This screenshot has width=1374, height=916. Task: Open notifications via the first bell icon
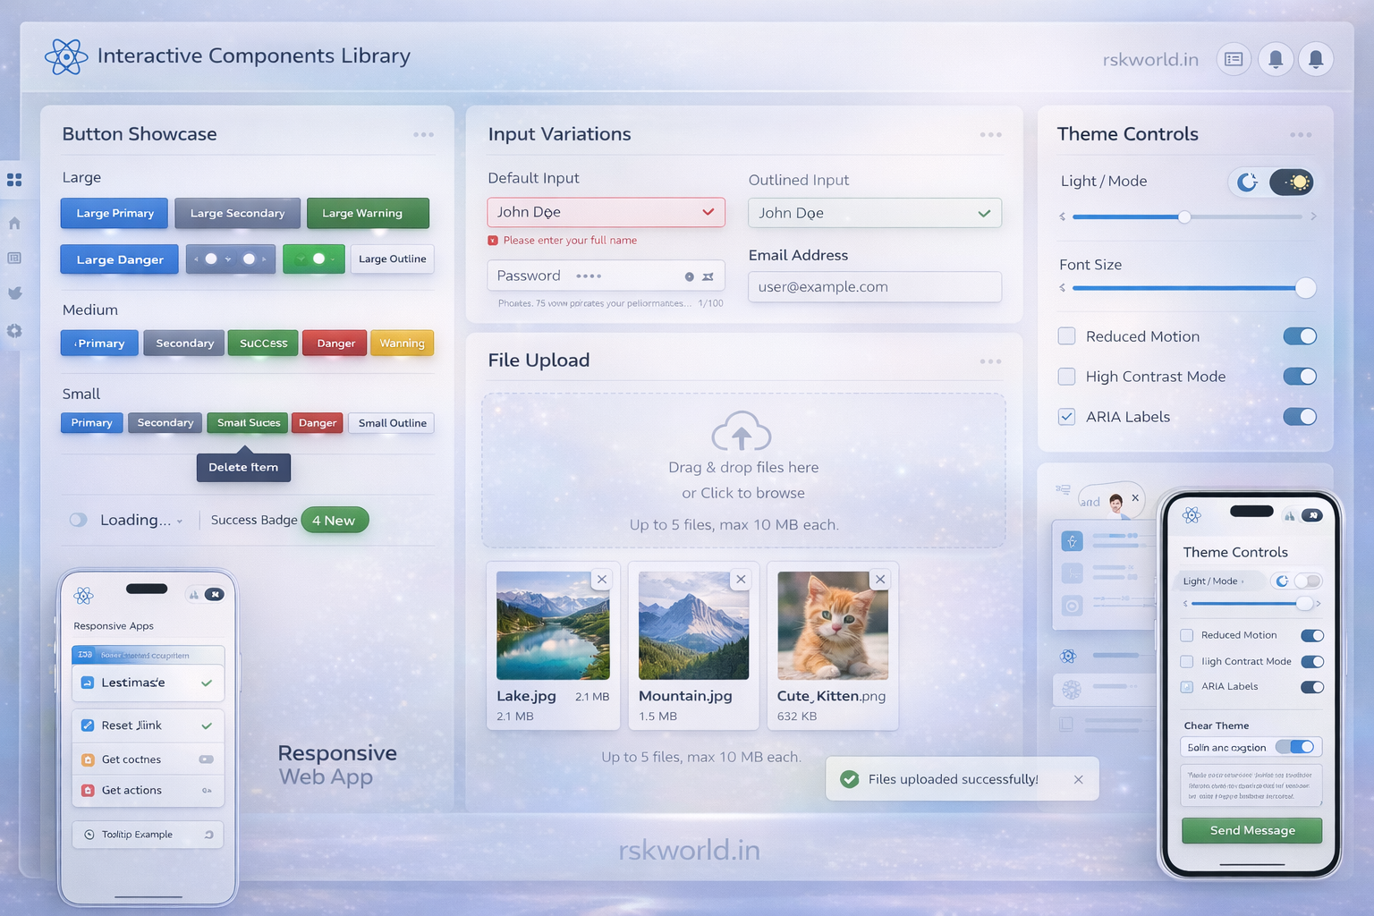(1275, 59)
